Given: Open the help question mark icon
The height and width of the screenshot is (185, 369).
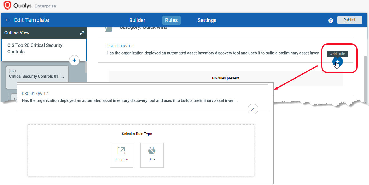Looking at the screenshot, I should pyautogui.click(x=331, y=20).
